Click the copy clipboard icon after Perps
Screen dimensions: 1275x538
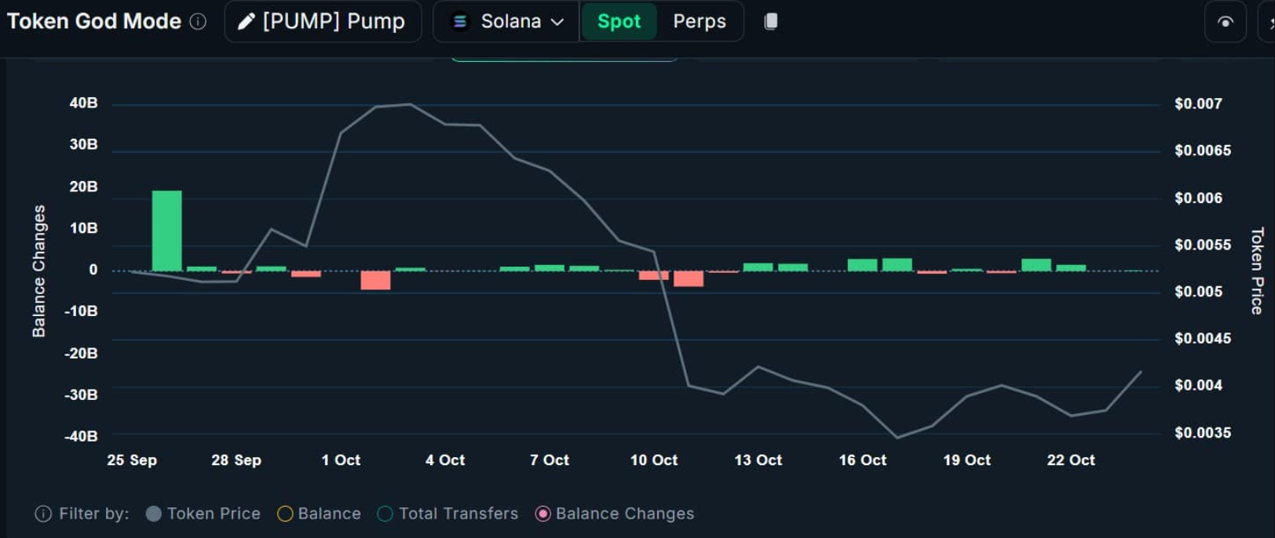coord(771,22)
